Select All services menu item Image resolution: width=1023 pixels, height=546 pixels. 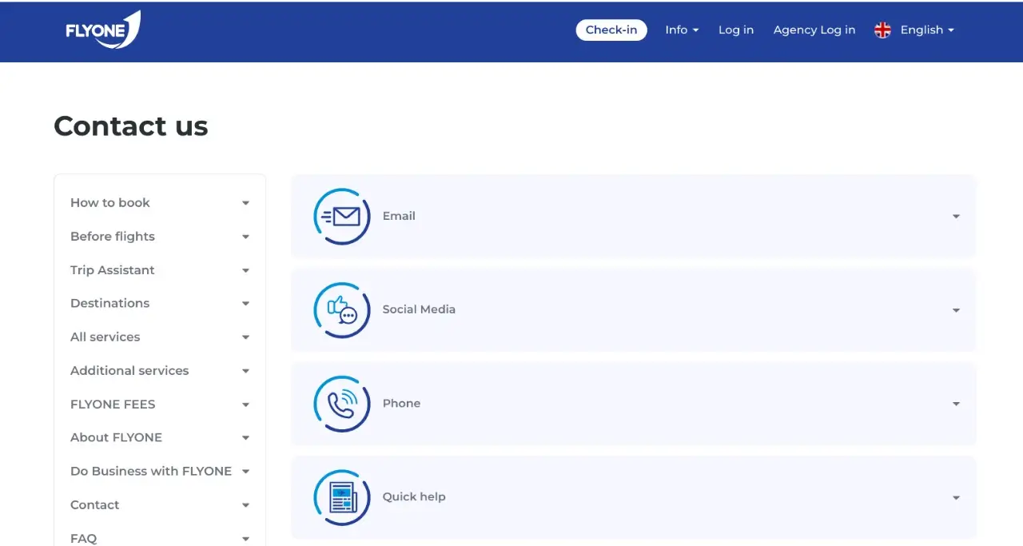[x=105, y=337]
